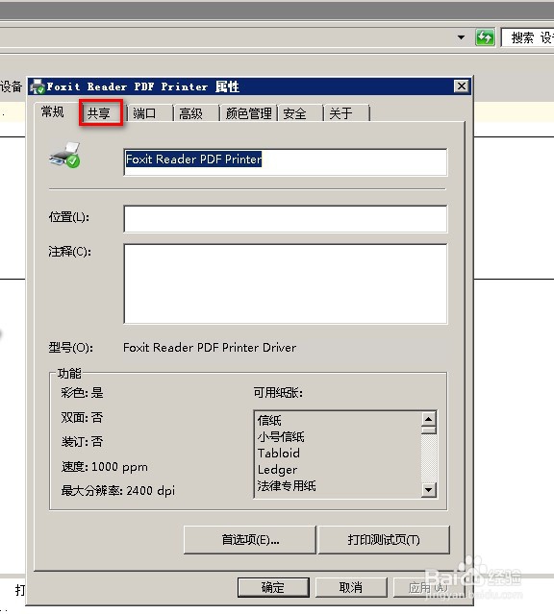Select 小号信纸 in paper list
554x614 pixels.
pyautogui.click(x=281, y=436)
